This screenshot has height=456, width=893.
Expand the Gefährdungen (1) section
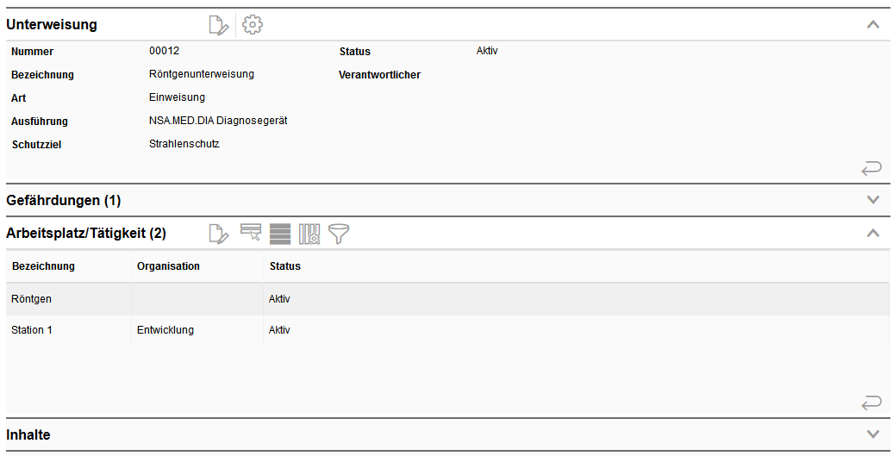coord(872,200)
